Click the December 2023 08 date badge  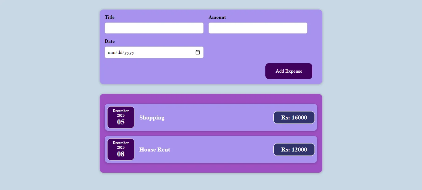tap(121, 149)
